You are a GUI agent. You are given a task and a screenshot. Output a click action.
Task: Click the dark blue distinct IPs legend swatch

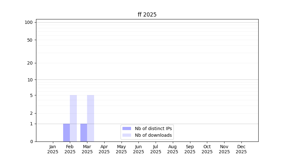[x=127, y=128]
